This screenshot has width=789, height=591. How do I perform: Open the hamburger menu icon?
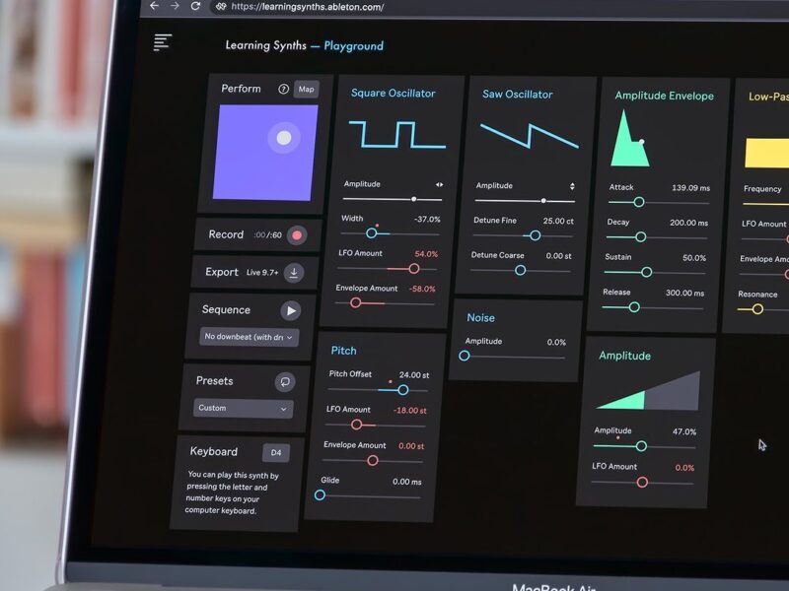click(163, 42)
